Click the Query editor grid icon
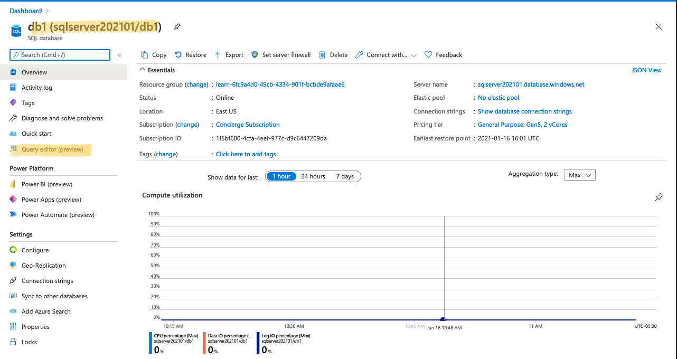Screen dimensions: 677x359 click(13, 149)
